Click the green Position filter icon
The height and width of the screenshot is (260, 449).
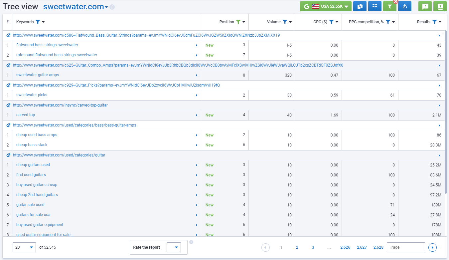tap(238, 22)
